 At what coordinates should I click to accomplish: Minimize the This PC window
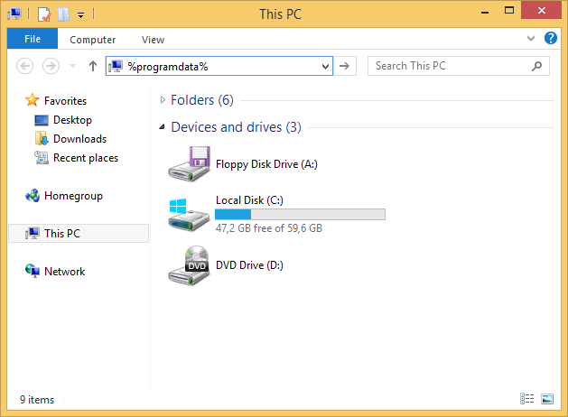(x=485, y=11)
